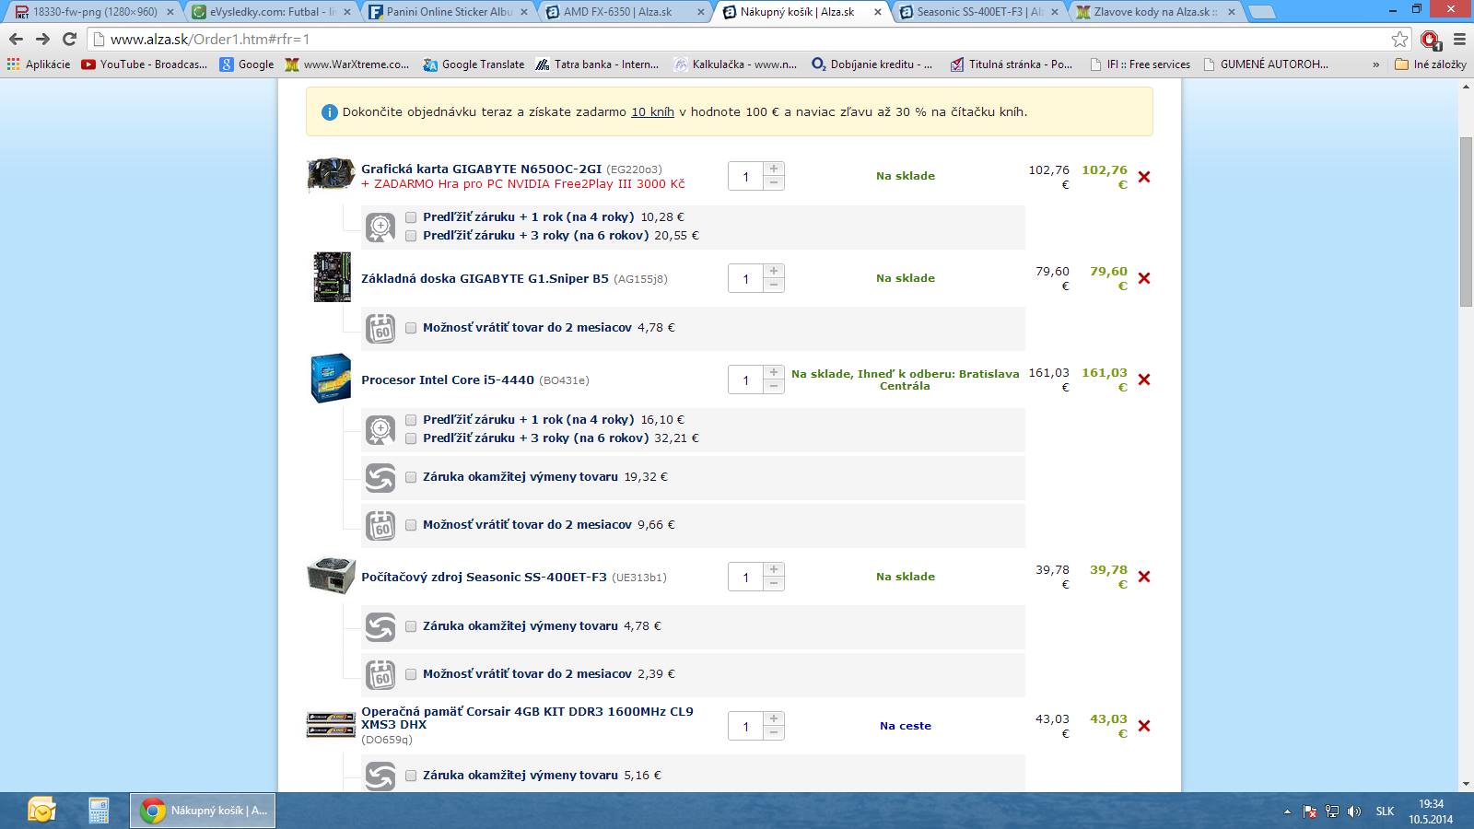Click the G1.Sniper B5 motherboard thumbnail
Viewport: 1474px width, 829px height.
(x=332, y=277)
